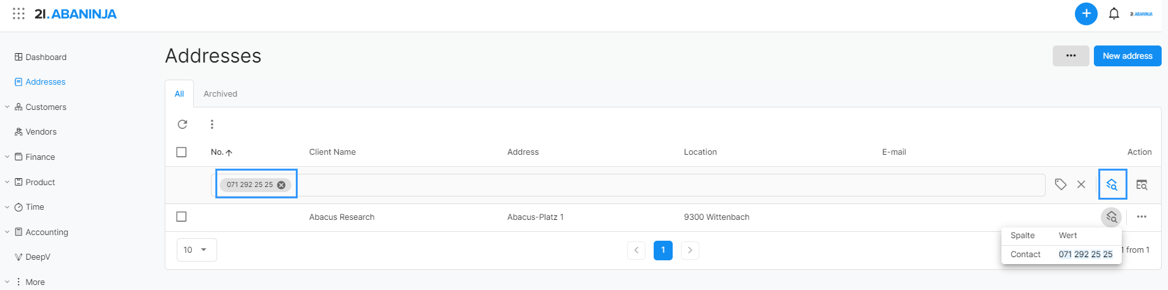Open the notifications bell

click(1114, 14)
